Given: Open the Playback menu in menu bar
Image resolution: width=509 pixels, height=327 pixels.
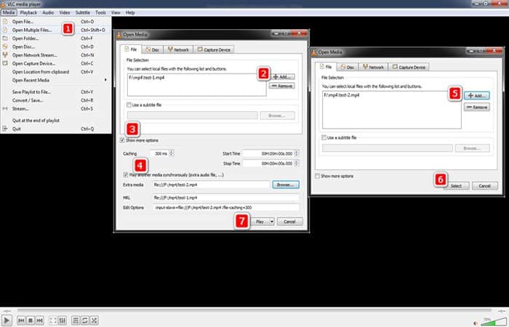Looking at the screenshot, I should click(29, 12).
